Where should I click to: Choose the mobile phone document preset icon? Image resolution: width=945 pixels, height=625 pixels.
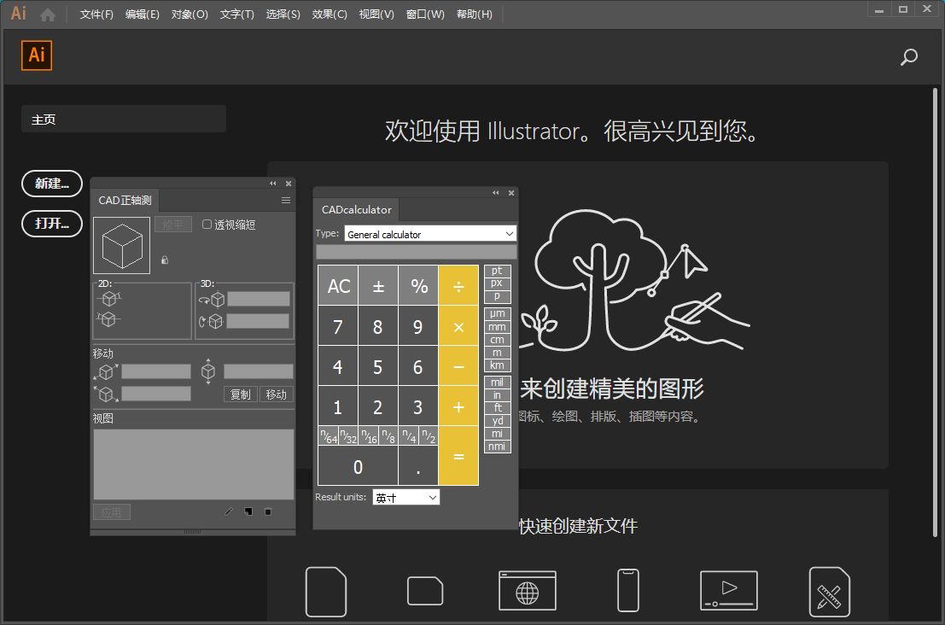coord(628,590)
